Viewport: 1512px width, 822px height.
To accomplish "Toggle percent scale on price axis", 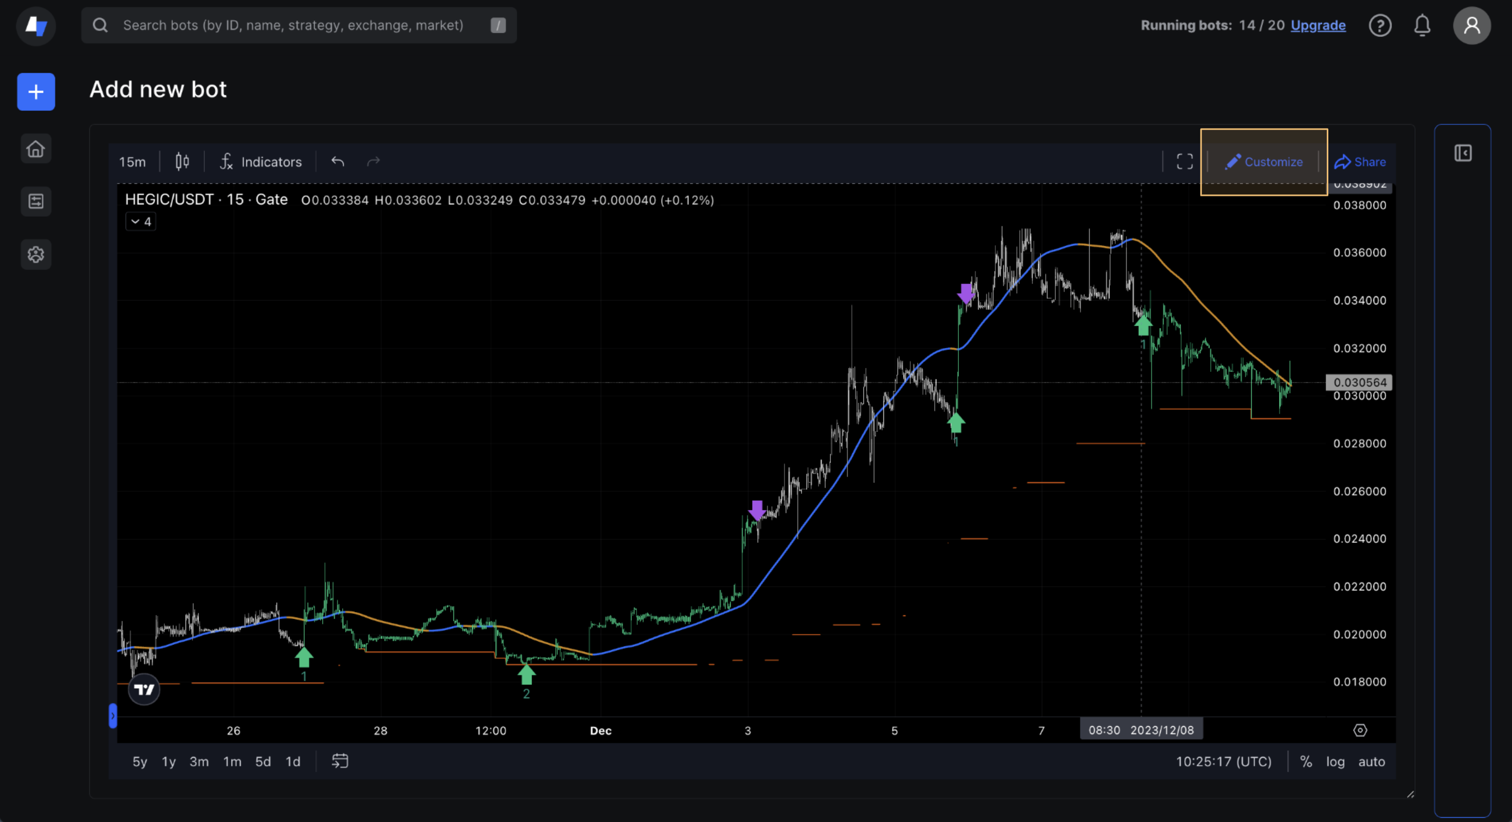I will (1305, 762).
